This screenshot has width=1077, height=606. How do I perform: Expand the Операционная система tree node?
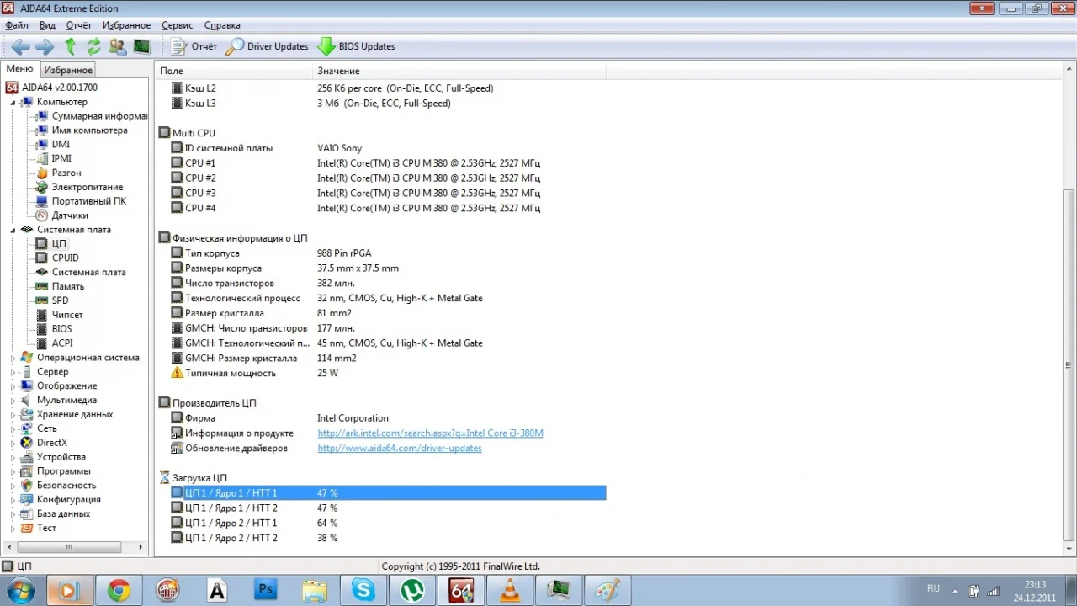click(13, 358)
